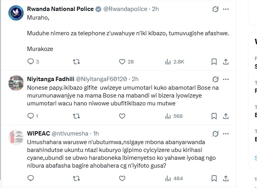Viewport: 257px width, 188px height.
Task: Open @NiyitangaF60120 profile handle
Action: click(101, 79)
